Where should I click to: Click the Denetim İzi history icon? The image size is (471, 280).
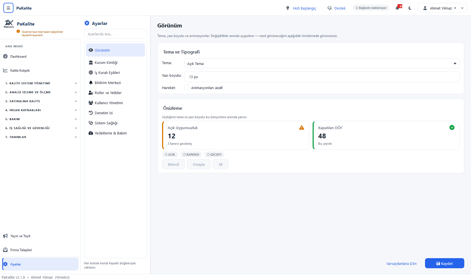tap(91, 113)
